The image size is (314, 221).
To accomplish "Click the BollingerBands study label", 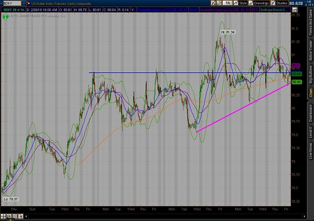I will [275, 10].
